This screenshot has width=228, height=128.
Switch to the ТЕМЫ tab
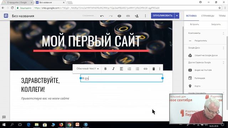coord(222,16)
